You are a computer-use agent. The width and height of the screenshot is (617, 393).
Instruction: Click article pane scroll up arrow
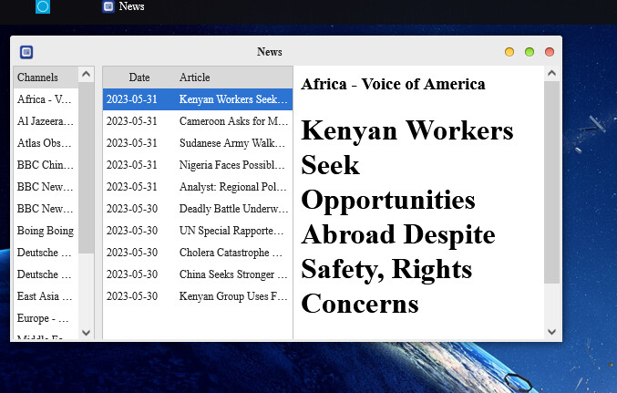(551, 73)
